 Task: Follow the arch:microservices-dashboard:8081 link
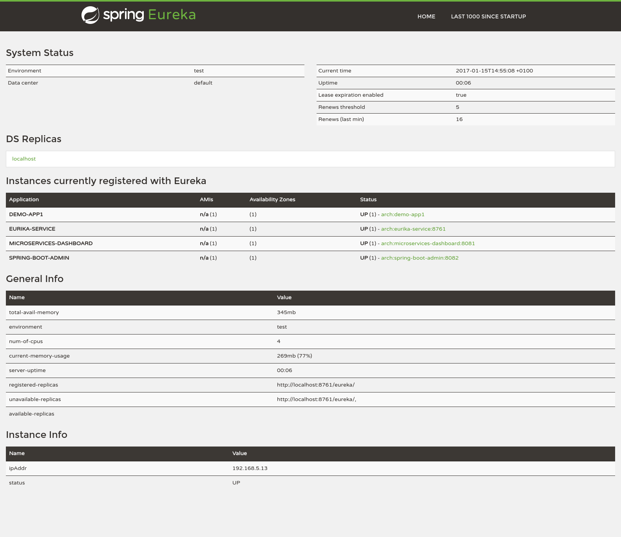(x=428, y=243)
